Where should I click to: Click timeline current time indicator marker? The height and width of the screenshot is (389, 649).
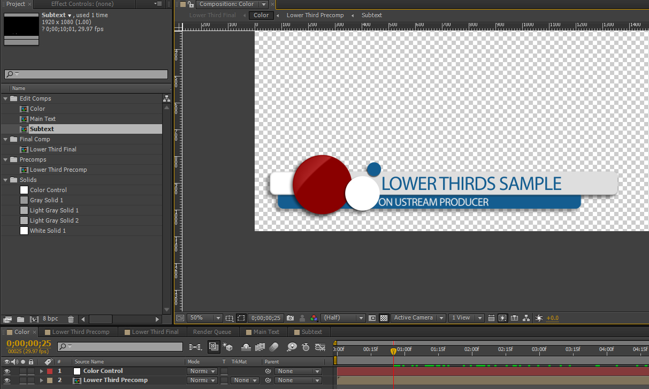pos(393,352)
